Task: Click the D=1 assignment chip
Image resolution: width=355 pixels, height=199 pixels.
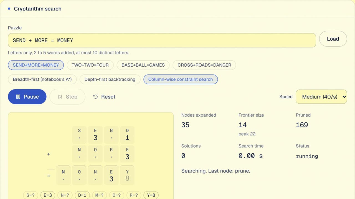Action: pos(82,195)
